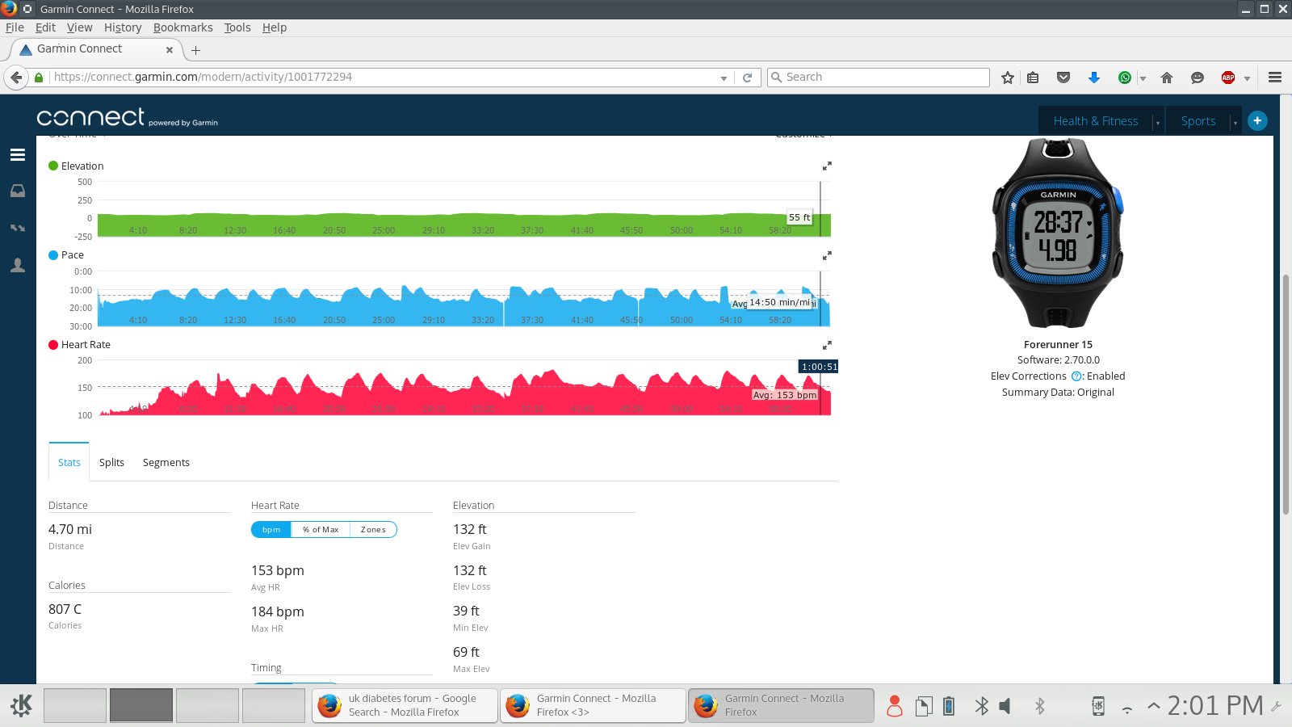Click the sync arrows icon in sidebar
The width and height of the screenshot is (1292, 727).
(x=18, y=229)
